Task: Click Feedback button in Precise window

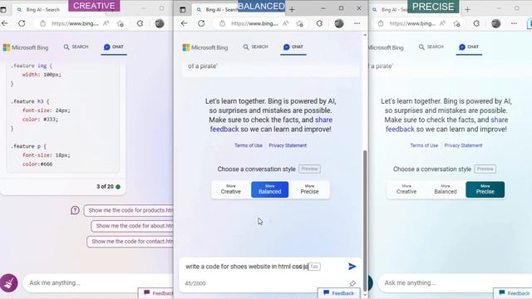Action: click(x=513, y=293)
